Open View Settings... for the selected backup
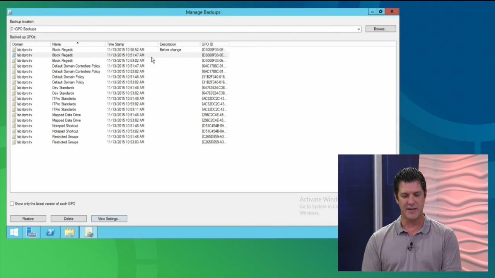495x278 pixels. pos(109,219)
